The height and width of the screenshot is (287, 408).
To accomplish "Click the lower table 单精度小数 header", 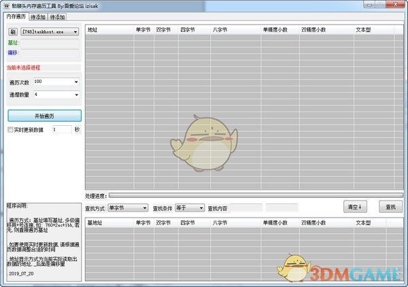I will coord(280,223).
